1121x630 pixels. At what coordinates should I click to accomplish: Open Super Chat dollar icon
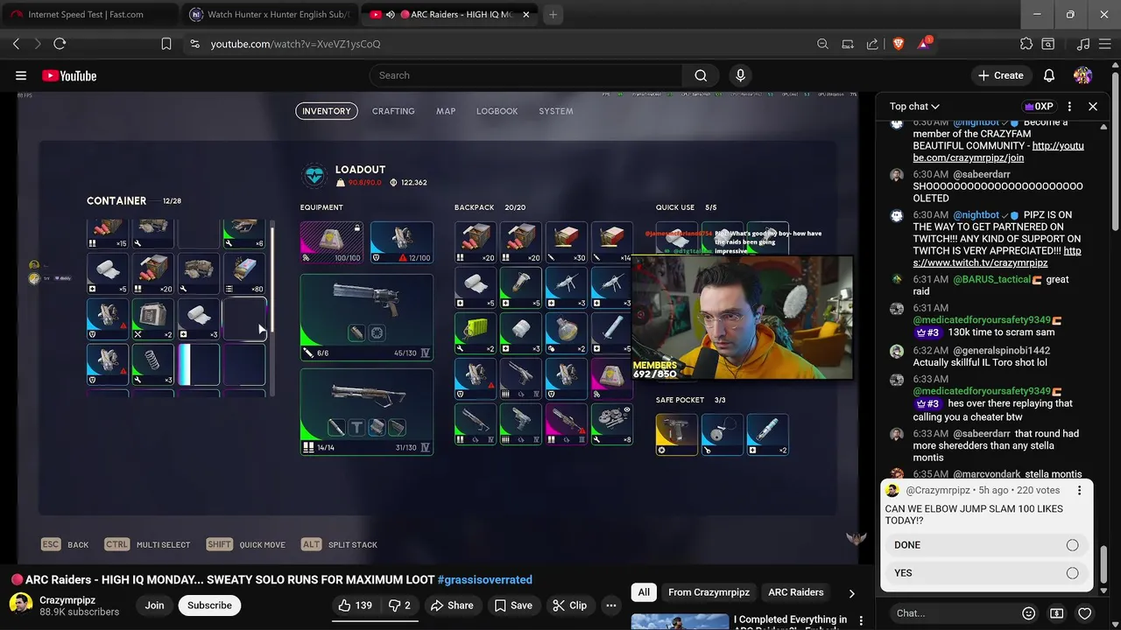1057,613
